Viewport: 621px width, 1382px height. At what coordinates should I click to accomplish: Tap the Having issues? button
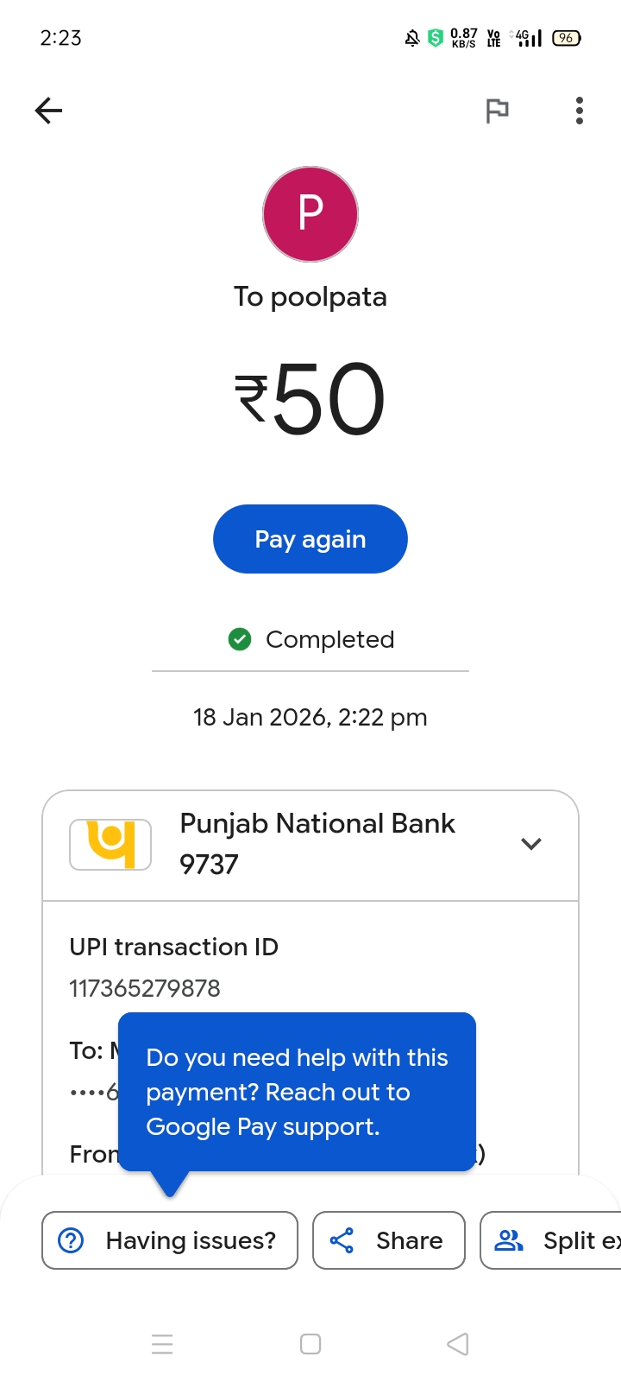click(170, 1240)
